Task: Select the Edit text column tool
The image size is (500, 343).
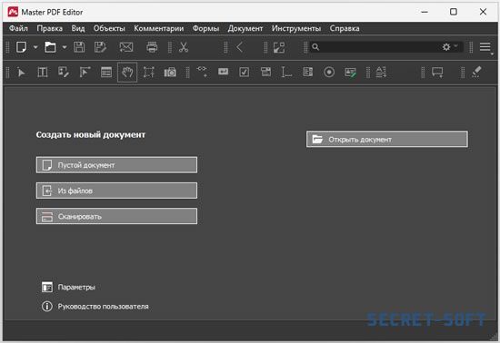Action: pyautogui.click(x=43, y=73)
